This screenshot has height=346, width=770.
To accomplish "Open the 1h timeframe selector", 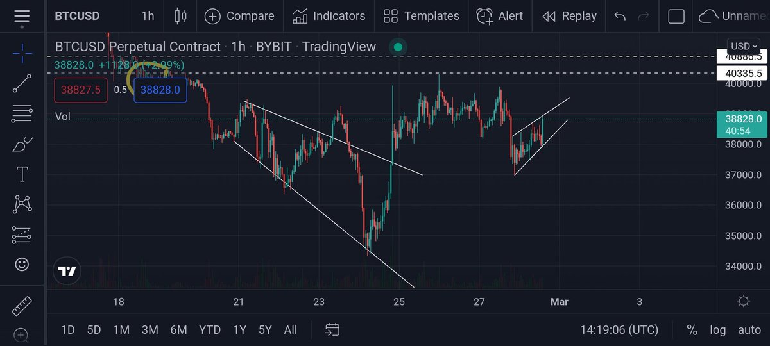I will click(148, 16).
